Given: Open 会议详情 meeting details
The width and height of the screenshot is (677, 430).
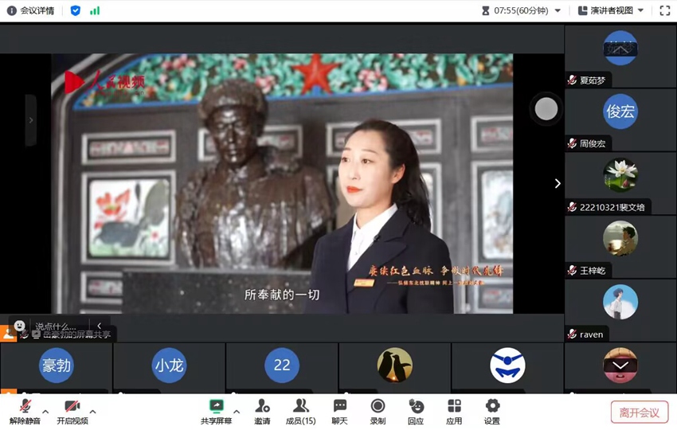Looking at the screenshot, I should point(30,11).
